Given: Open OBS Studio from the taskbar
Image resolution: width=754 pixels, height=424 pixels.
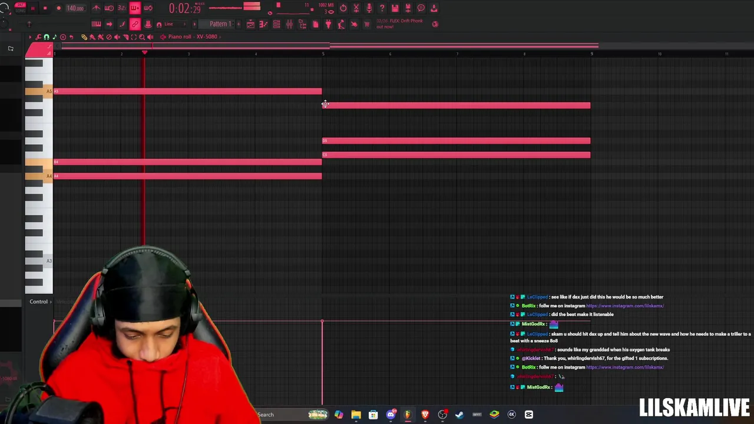Looking at the screenshot, I should point(442,415).
